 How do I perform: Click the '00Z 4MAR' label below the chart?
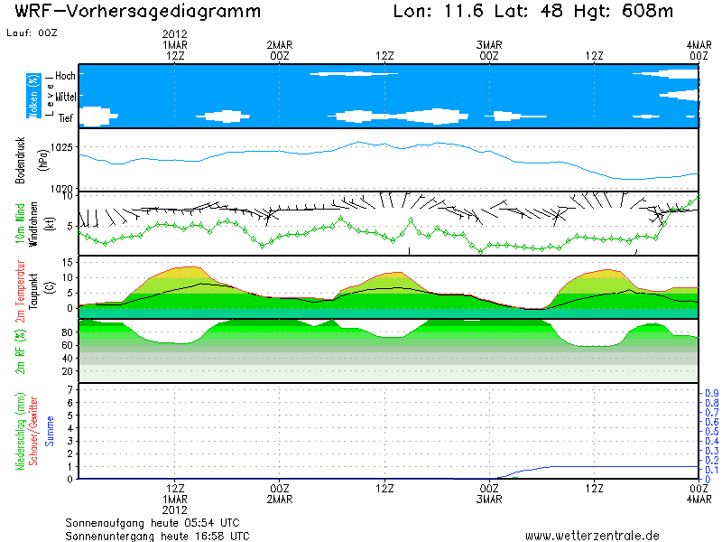[x=699, y=493]
